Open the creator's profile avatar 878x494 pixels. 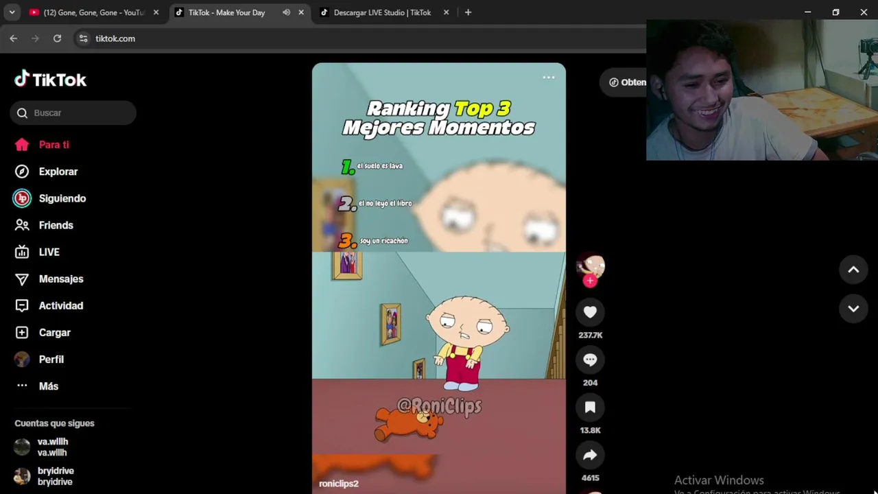[x=590, y=265]
